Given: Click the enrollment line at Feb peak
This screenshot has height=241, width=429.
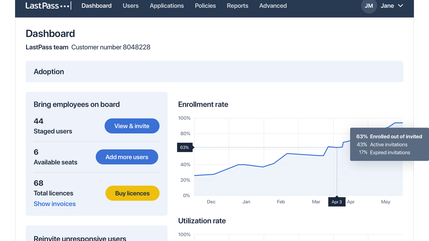Looking at the screenshot, I should pyautogui.click(x=287, y=154).
